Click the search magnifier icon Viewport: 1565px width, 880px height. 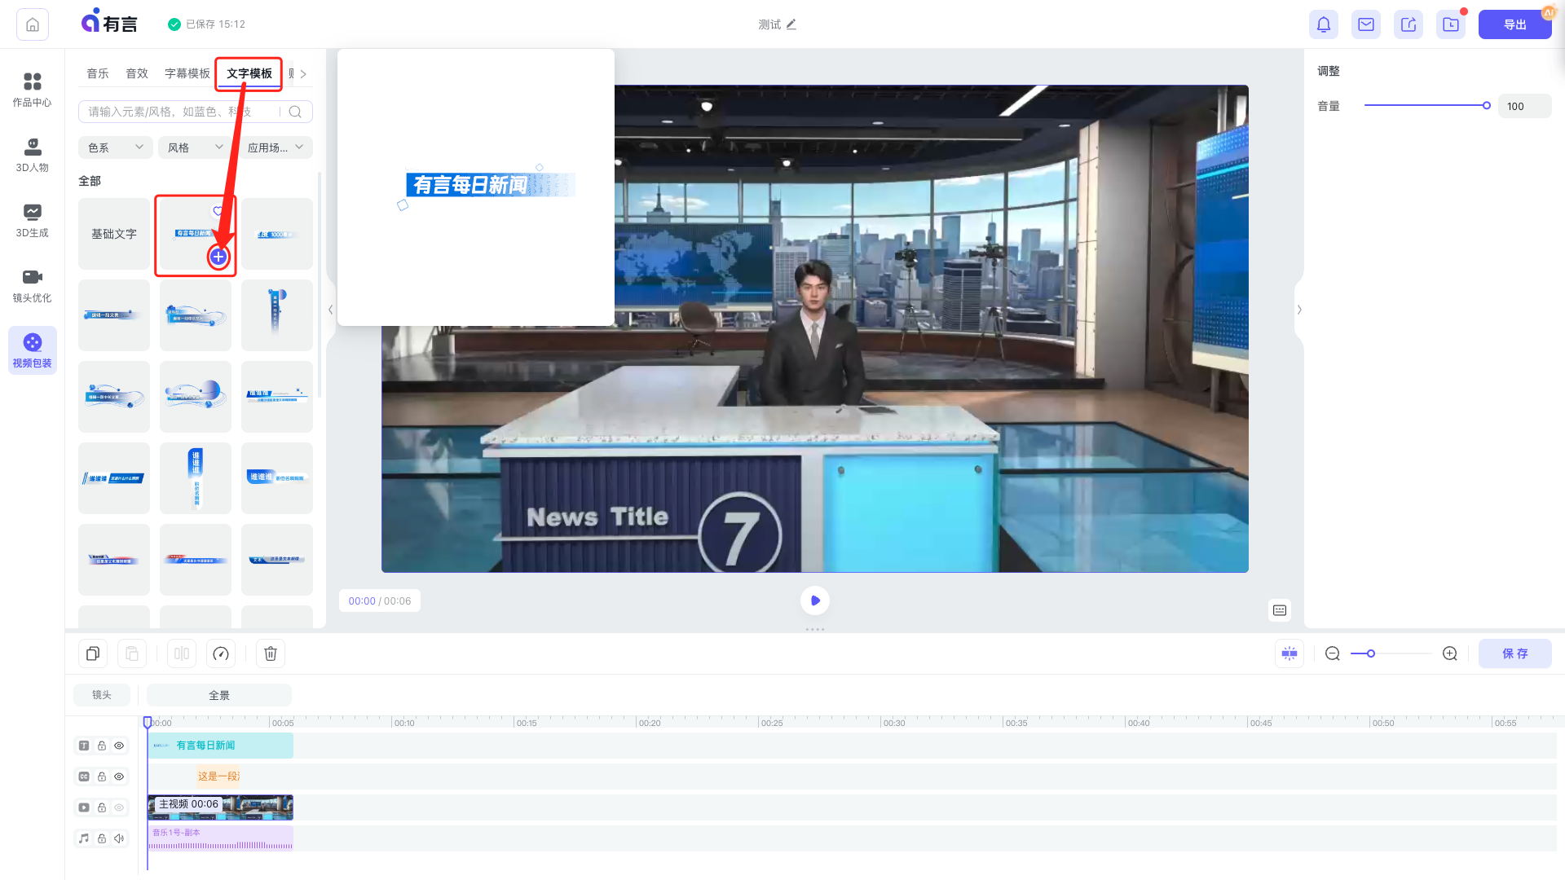click(295, 112)
